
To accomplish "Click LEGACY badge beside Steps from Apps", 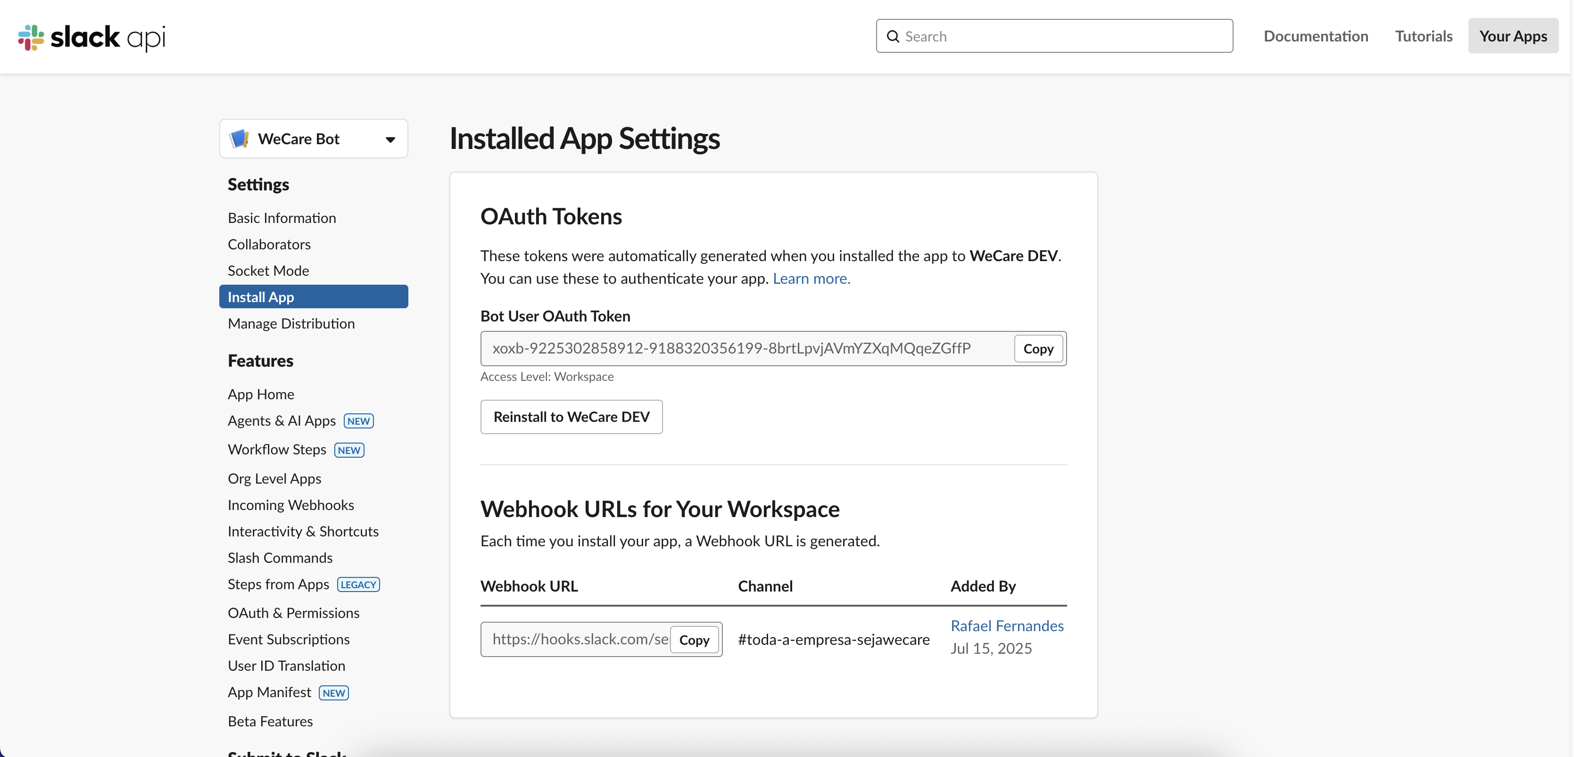I will click(358, 584).
